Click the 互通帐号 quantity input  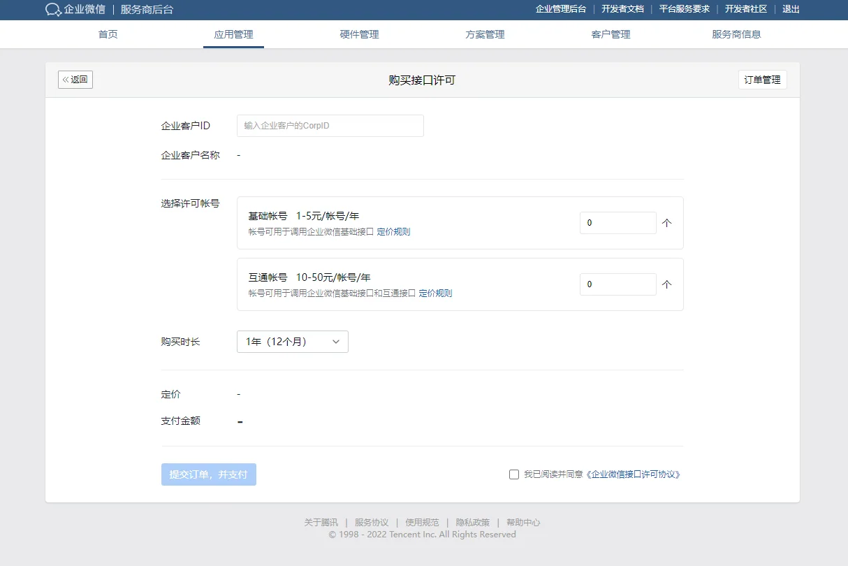point(618,284)
